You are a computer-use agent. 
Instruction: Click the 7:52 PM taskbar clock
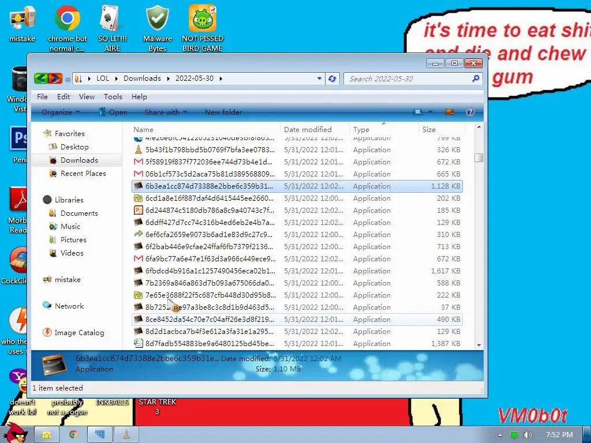click(559, 435)
